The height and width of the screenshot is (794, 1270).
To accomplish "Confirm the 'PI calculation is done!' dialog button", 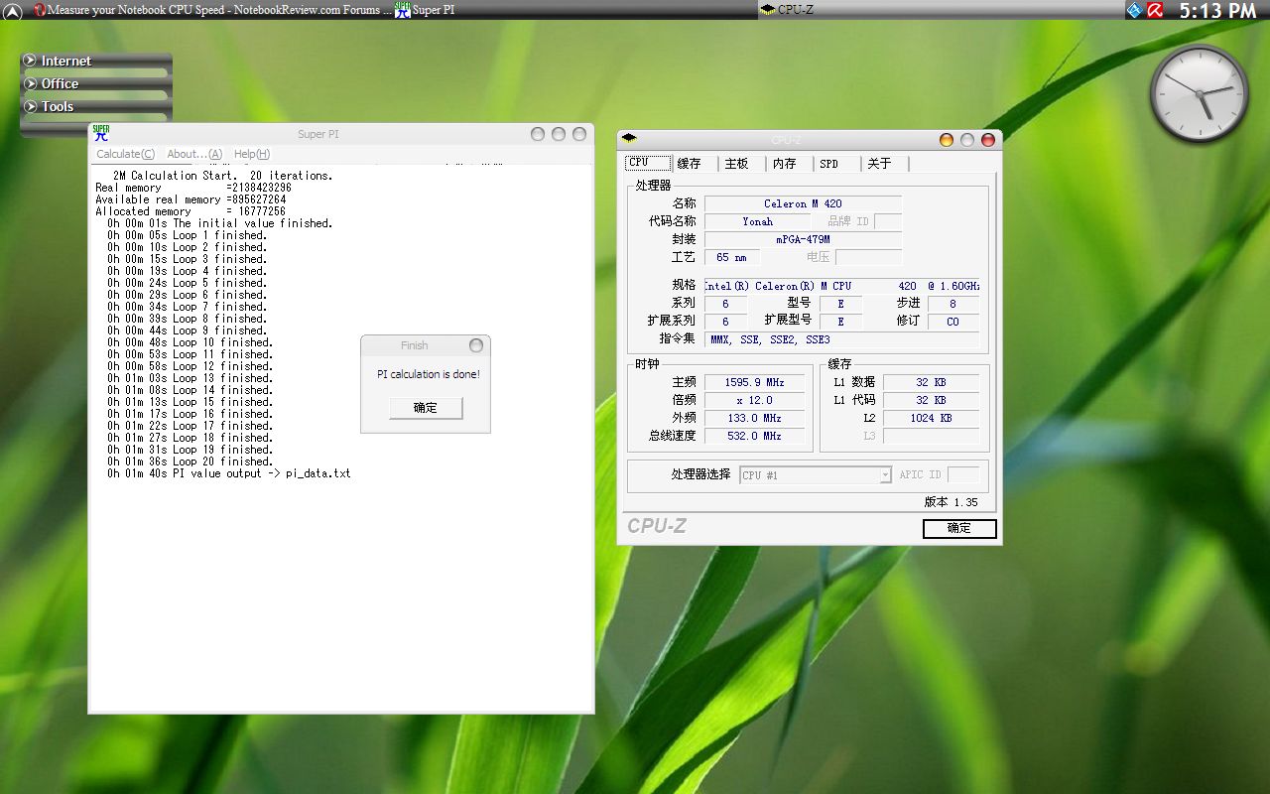I will (x=426, y=408).
